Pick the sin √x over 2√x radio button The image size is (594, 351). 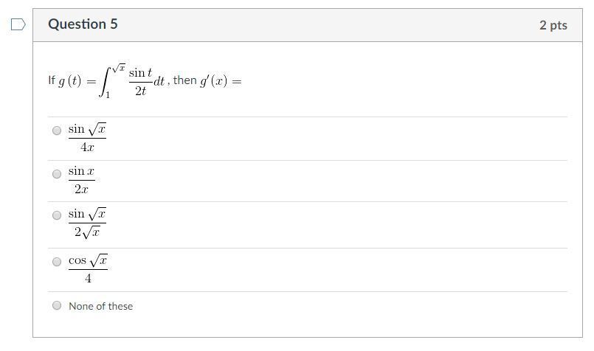57,216
